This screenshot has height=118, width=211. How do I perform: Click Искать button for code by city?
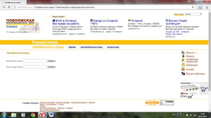click(51, 61)
